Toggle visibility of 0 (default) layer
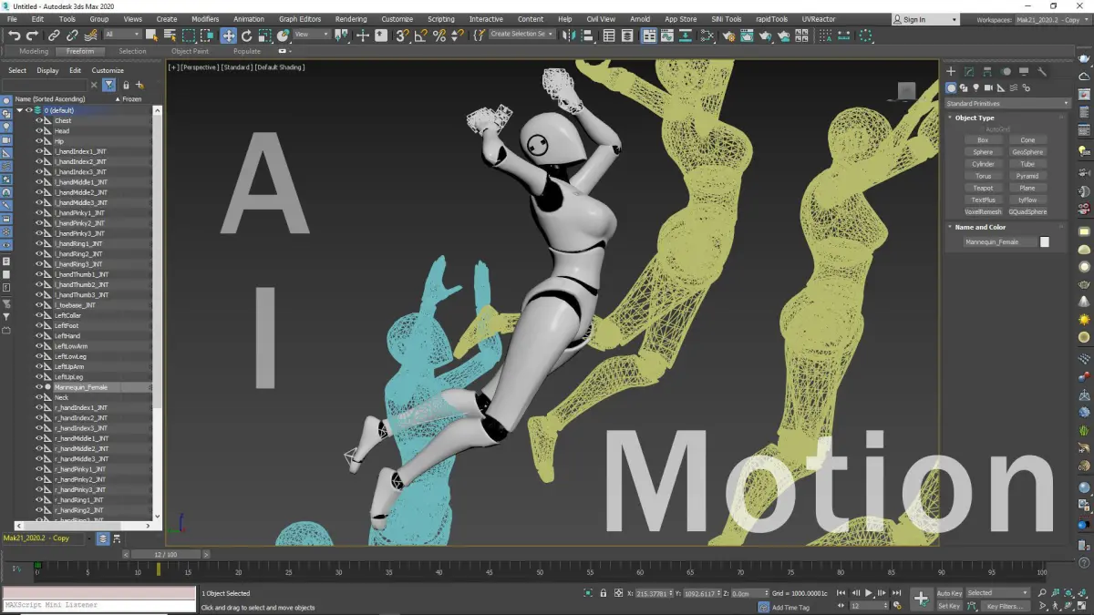1094x615 pixels. click(28, 110)
